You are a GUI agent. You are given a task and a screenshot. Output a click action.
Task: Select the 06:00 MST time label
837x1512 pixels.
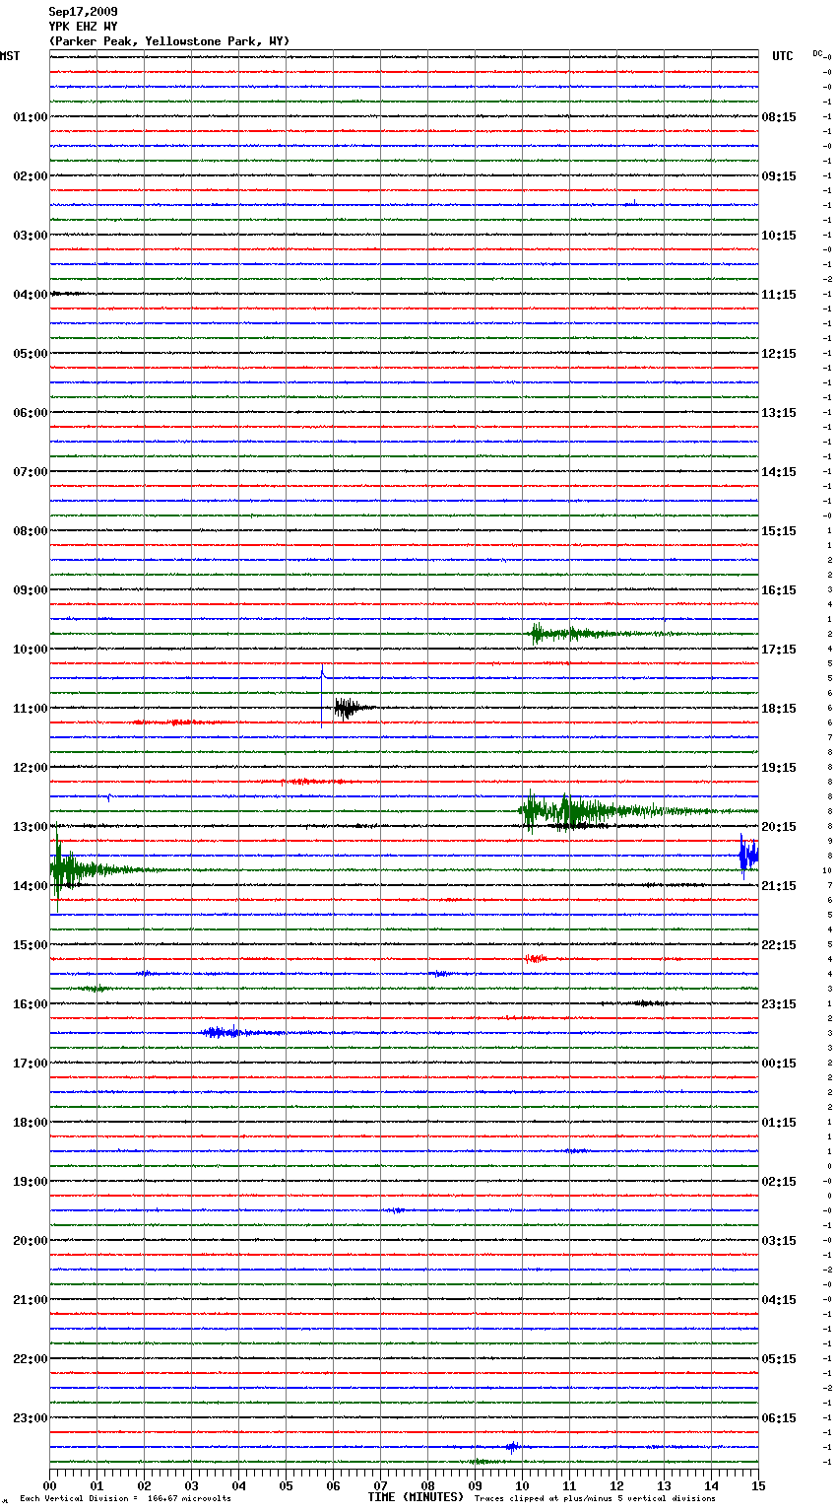[x=31, y=413]
